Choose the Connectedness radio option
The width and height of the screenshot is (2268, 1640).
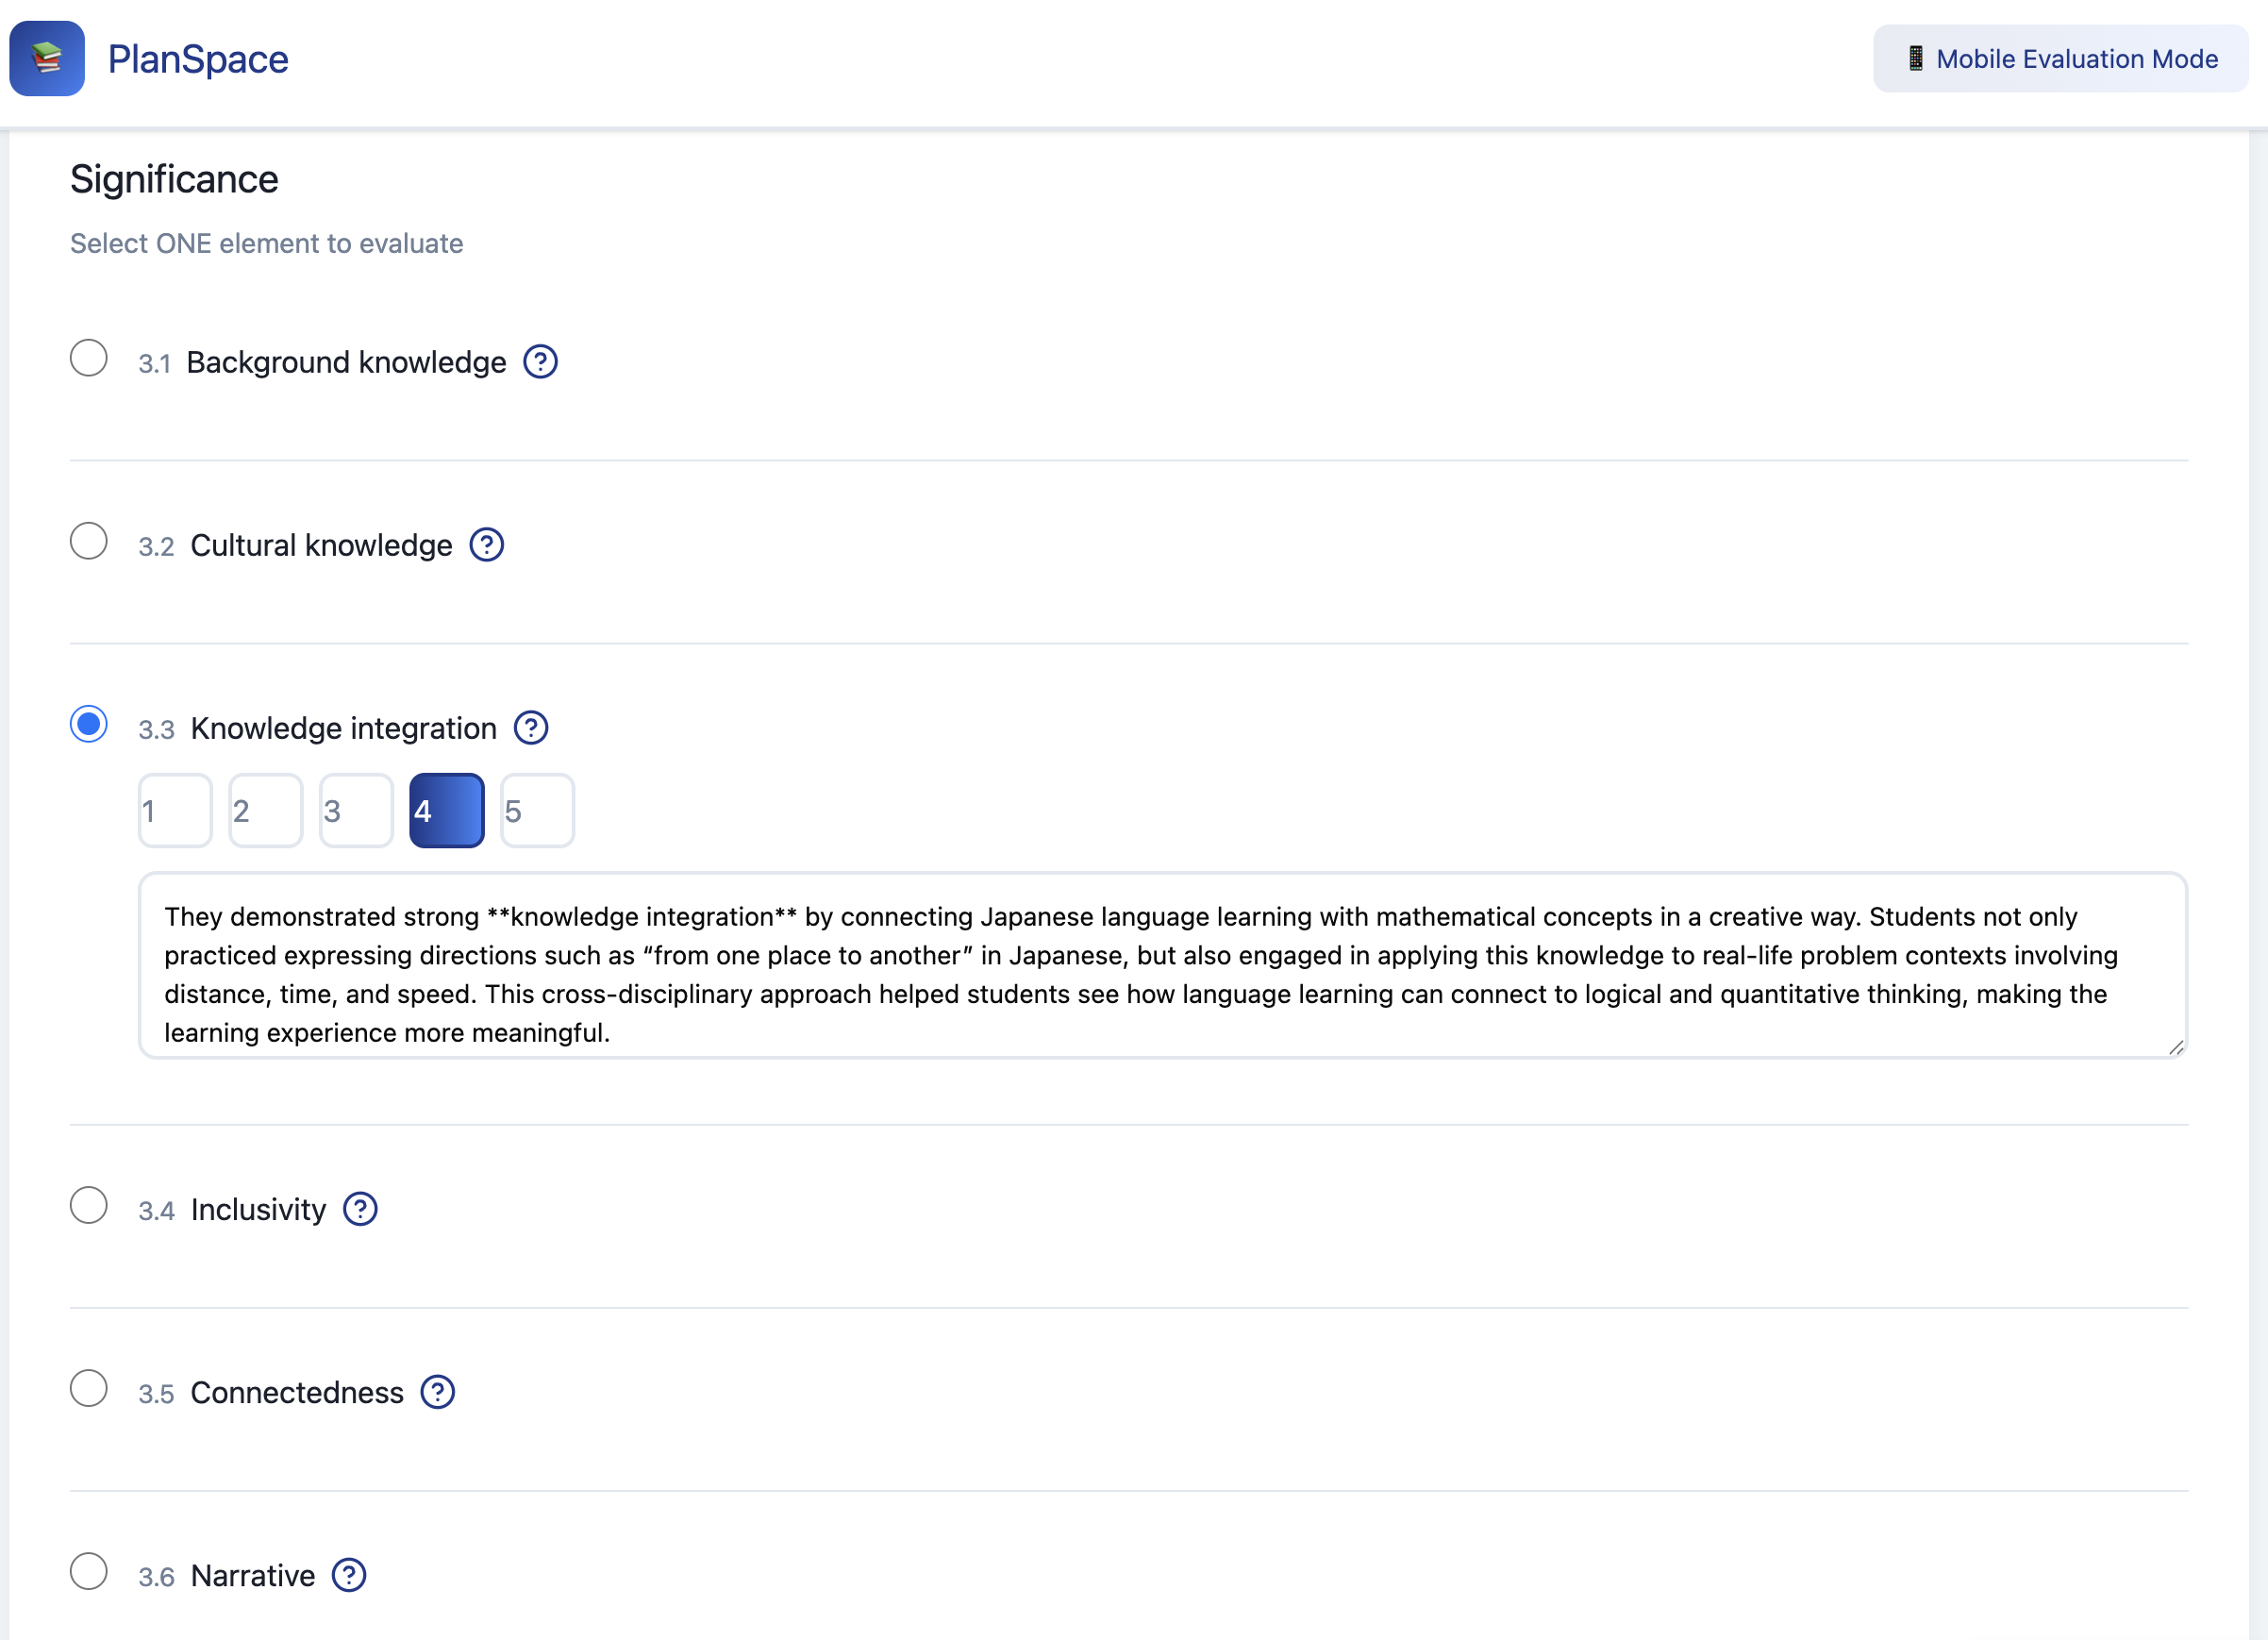tap(89, 1388)
